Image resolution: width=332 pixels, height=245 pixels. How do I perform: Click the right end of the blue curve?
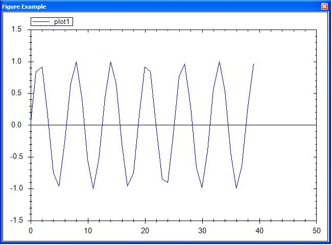tap(254, 64)
